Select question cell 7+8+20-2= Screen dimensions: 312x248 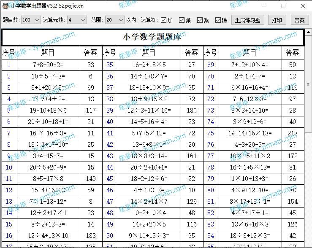pyautogui.click(x=49, y=65)
